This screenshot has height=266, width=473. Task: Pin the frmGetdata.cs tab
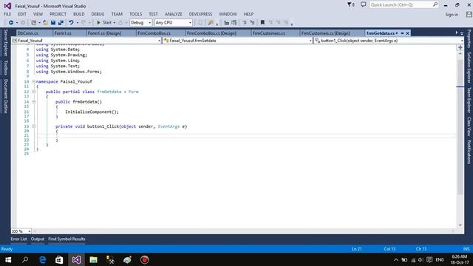click(x=402, y=33)
